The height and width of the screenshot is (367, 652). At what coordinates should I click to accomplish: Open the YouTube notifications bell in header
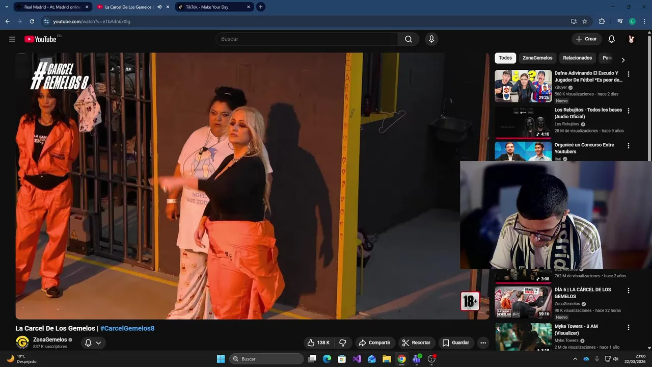coord(612,39)
